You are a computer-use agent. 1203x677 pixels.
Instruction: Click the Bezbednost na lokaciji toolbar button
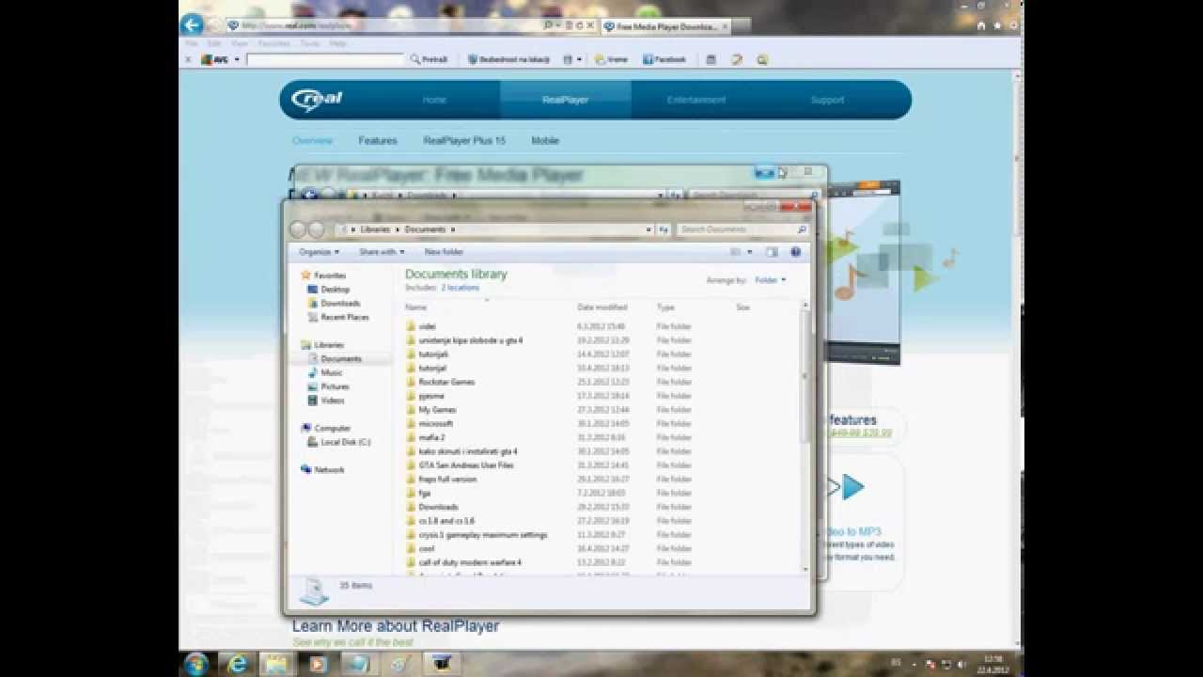coord(509,59)
